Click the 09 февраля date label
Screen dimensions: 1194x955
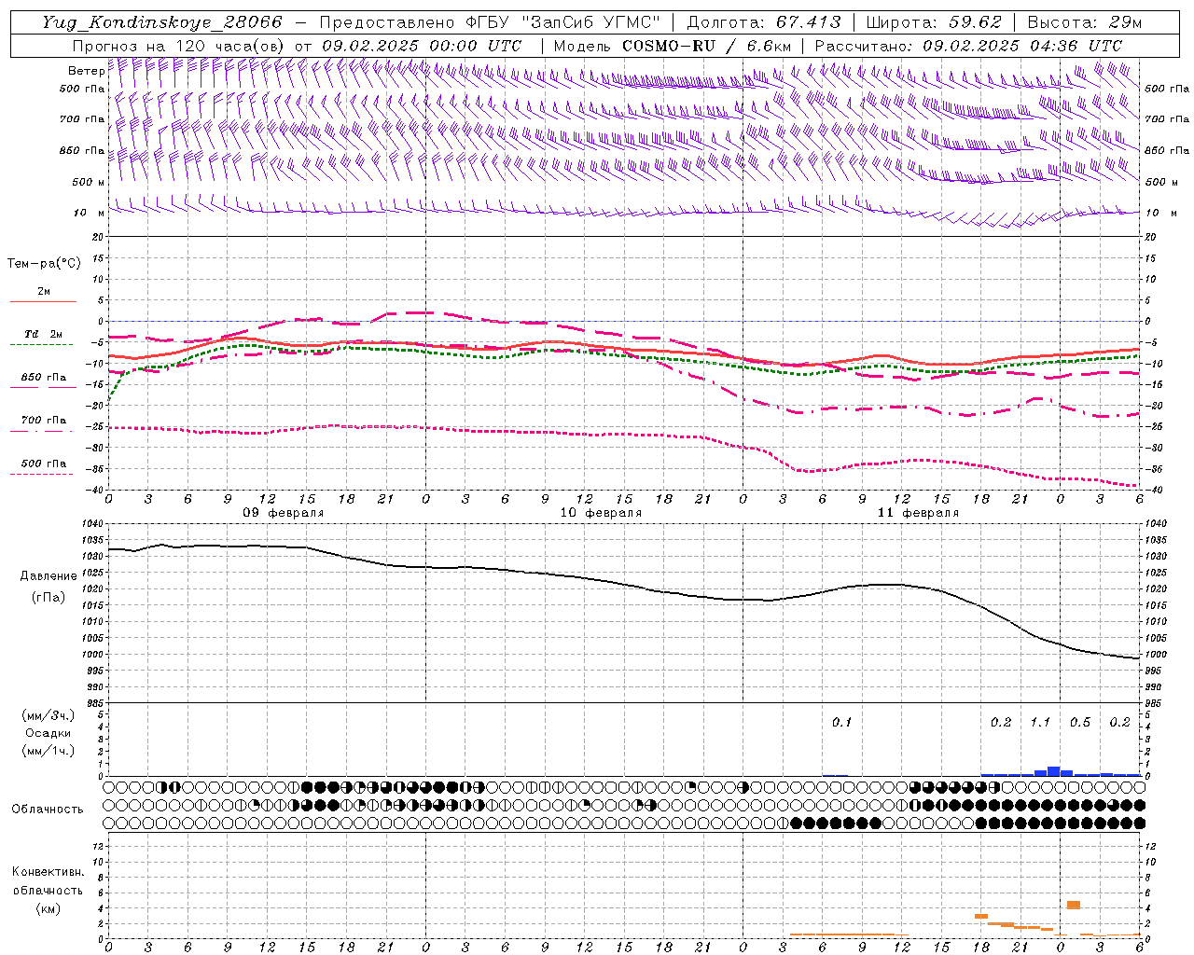point(284,513)
